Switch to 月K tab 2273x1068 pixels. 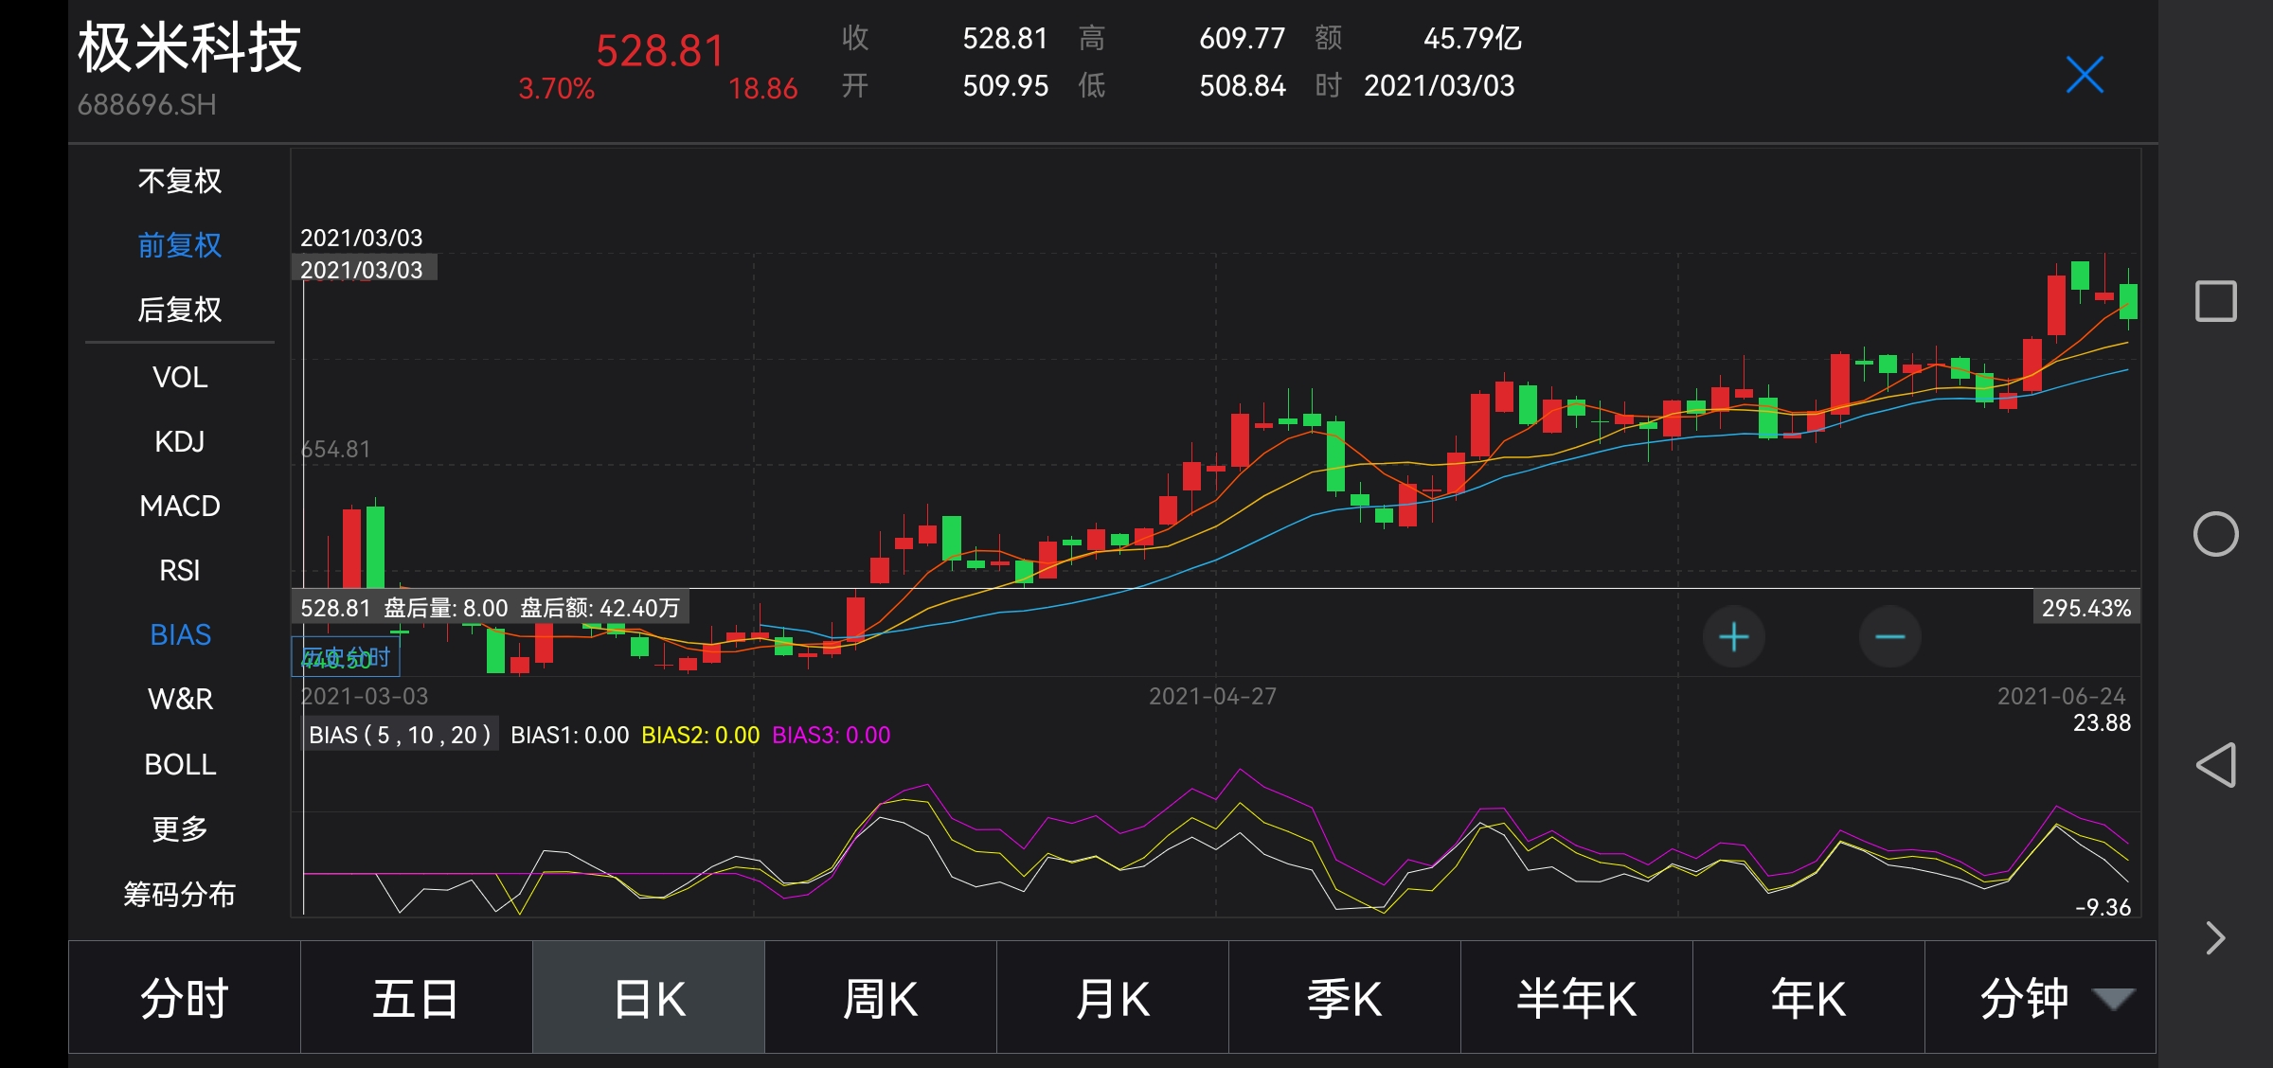[1113, 998]
